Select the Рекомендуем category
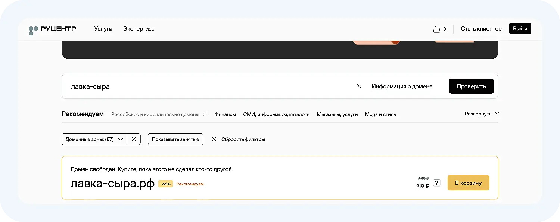The image size is (560, 222). click(83, 114)
